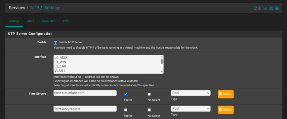Screen dimensions: 287x119
Task: Click the NTP breadcrumb link
Action: (x=35, y=8)
